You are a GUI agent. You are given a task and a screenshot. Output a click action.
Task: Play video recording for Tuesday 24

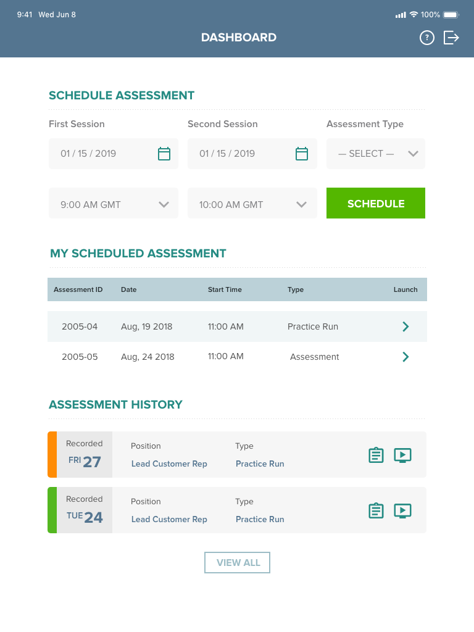click(x=402, y=511)
